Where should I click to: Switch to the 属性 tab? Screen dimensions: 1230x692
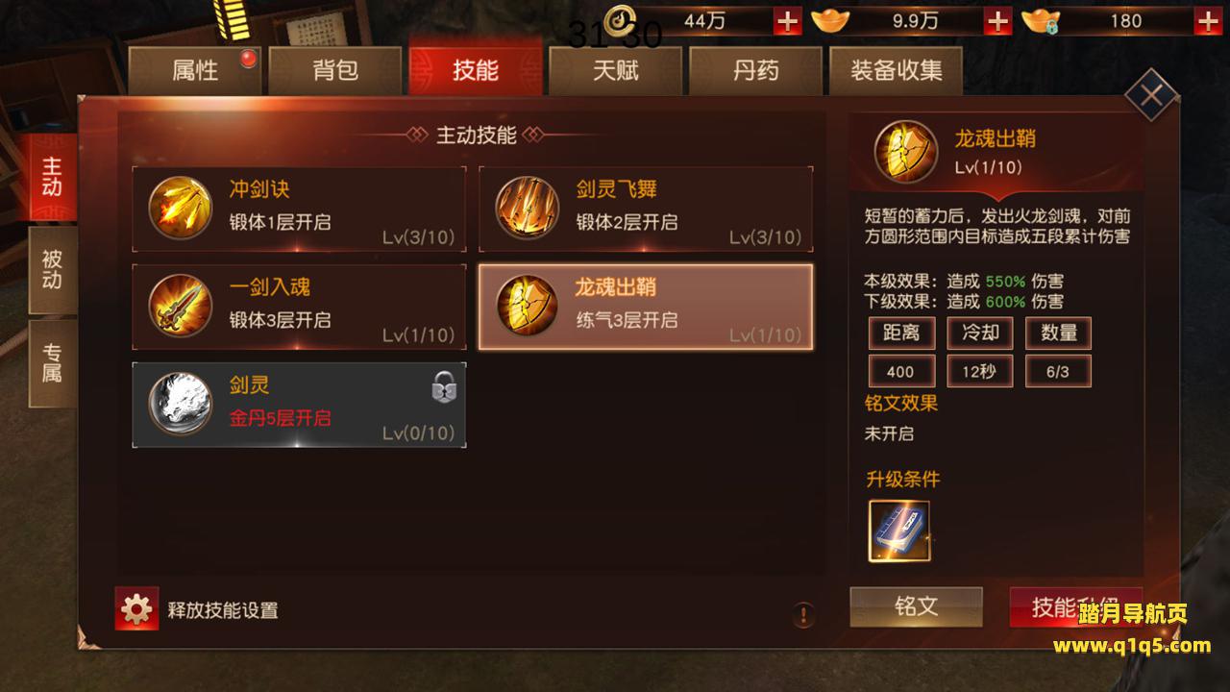pos(195,70)
